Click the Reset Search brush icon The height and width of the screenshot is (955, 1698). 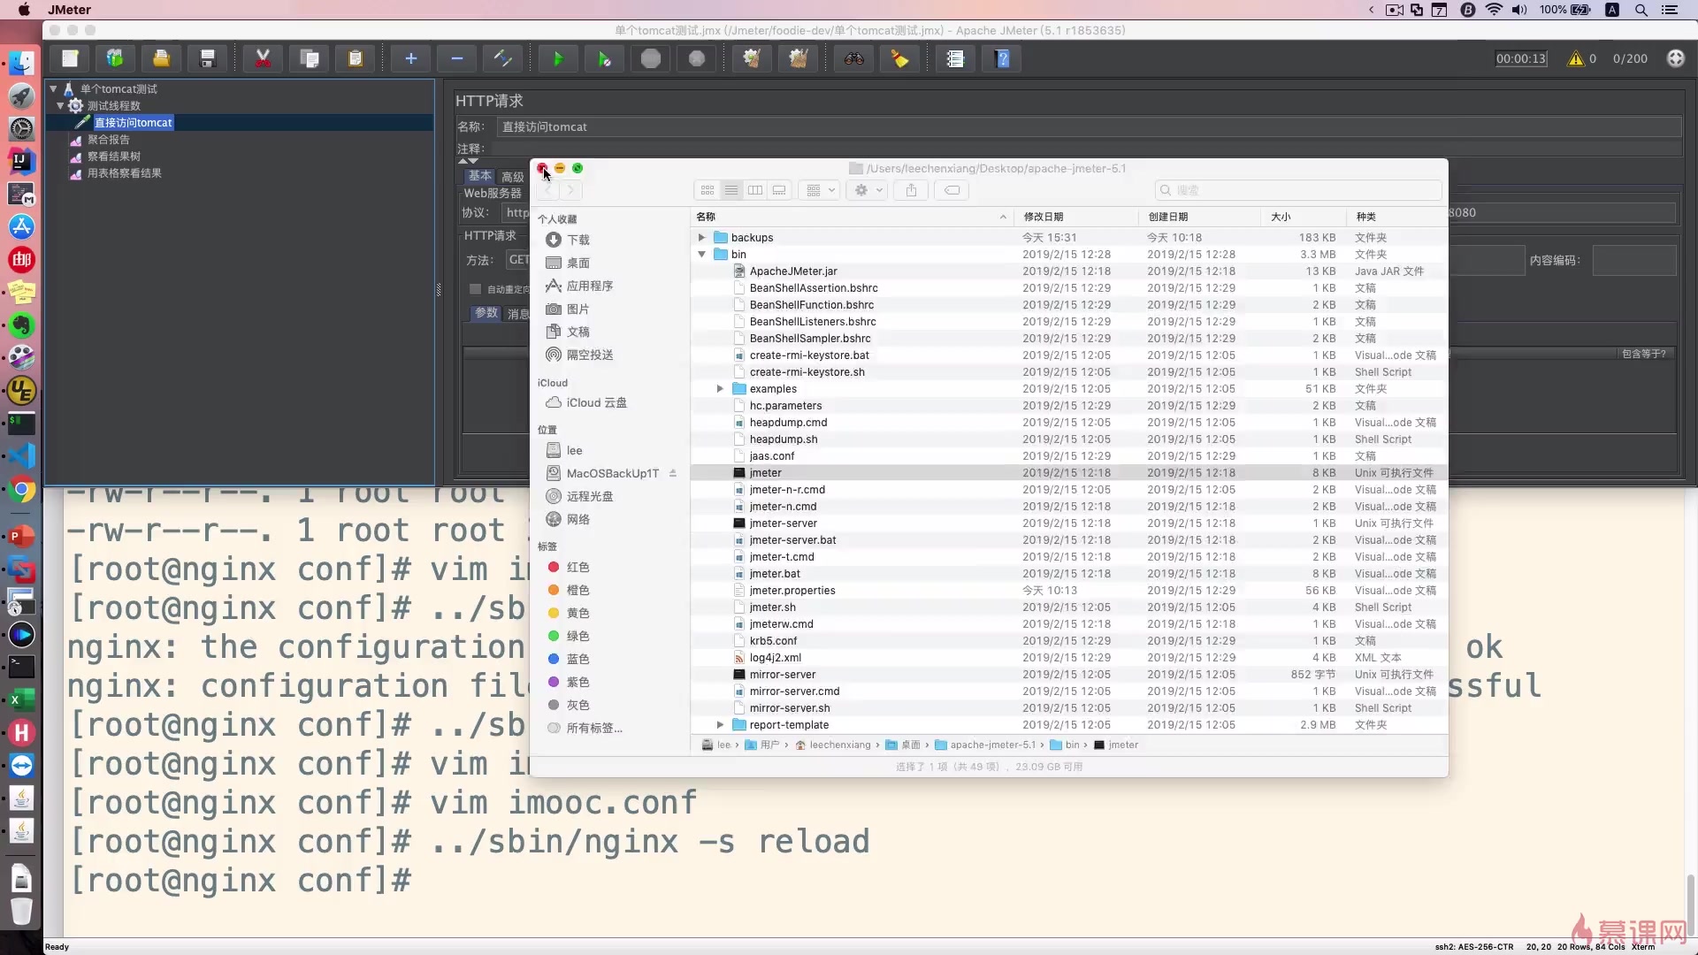coord(899,58)
